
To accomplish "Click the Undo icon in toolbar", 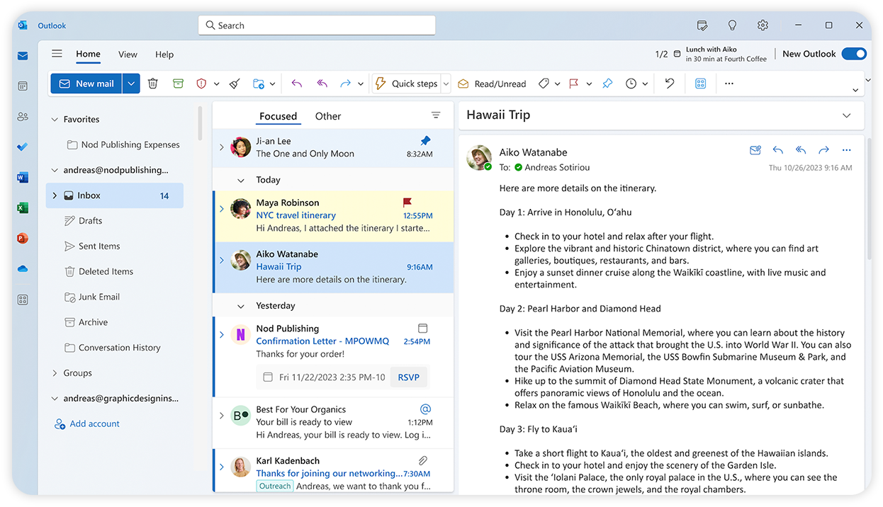I will coord(670,84).
